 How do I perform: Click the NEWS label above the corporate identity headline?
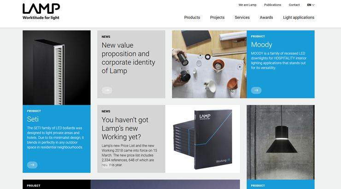point(106,37)
